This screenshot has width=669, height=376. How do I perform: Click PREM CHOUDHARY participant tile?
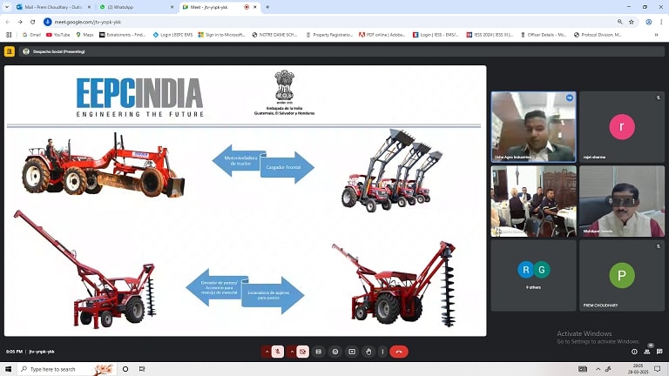coord(622,275)
